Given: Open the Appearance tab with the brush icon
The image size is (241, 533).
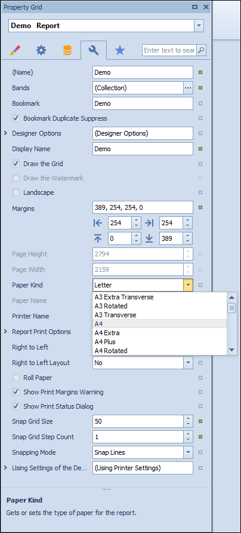Looking at the screenshot, I should [16, 50].
